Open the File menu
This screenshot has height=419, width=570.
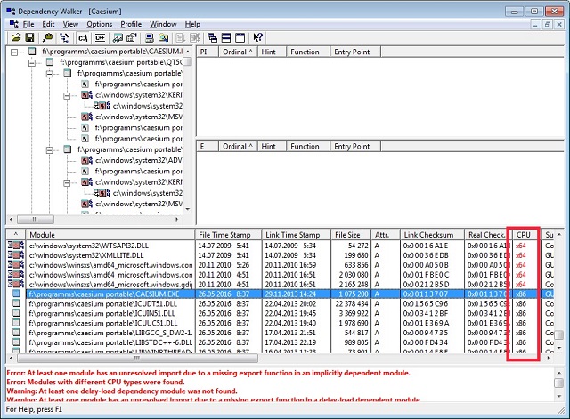point(28,24)
